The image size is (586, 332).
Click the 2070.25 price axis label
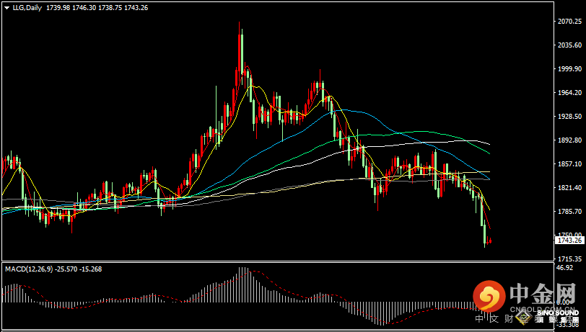tap(569, 22)
